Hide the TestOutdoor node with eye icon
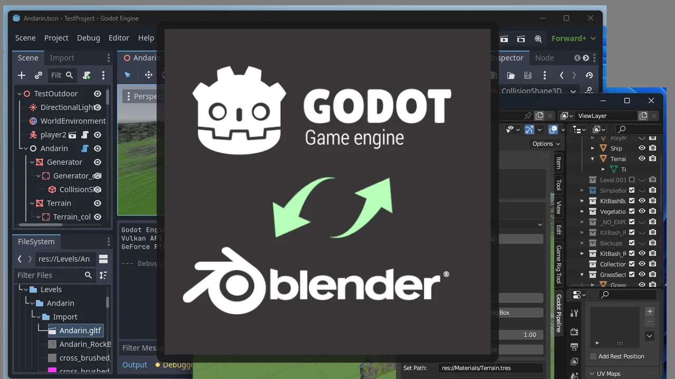Screen dimensions: 675x379 (x=98, y=94)
